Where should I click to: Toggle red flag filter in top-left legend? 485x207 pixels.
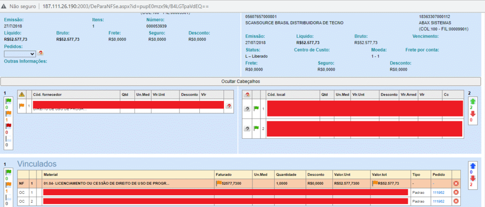tap(8, 126)
